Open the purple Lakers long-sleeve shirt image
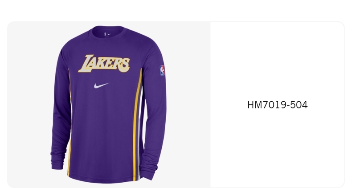The image size is (352, 188). click(109, 104)
